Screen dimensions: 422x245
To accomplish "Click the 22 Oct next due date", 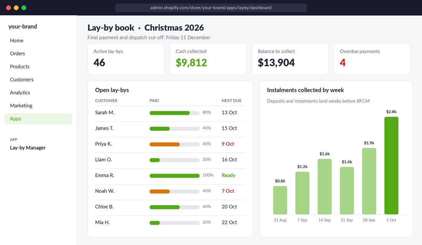I will pos(229,222).
